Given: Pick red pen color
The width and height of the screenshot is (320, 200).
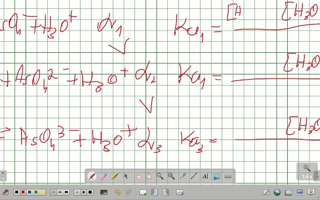Looking at the screenshot, I should coord(23,192).
